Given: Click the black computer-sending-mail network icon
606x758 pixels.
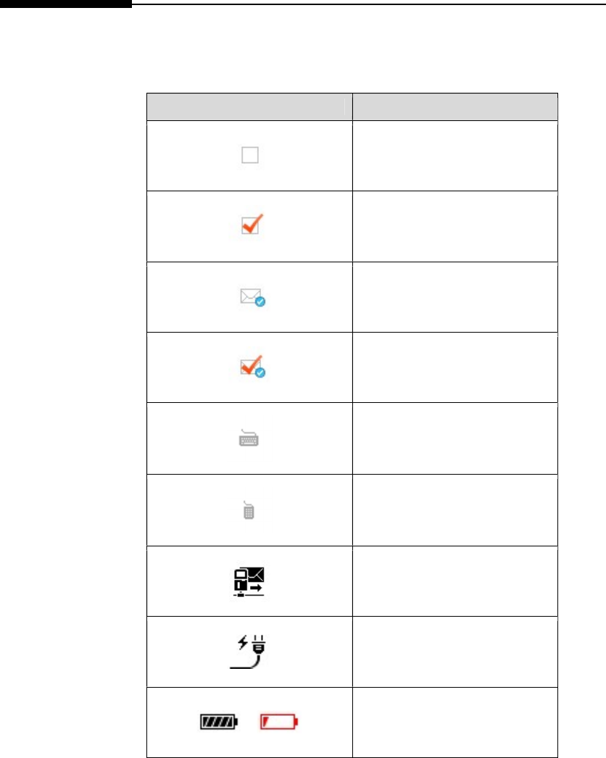Looking at the screenshot, I should point(249,580).
